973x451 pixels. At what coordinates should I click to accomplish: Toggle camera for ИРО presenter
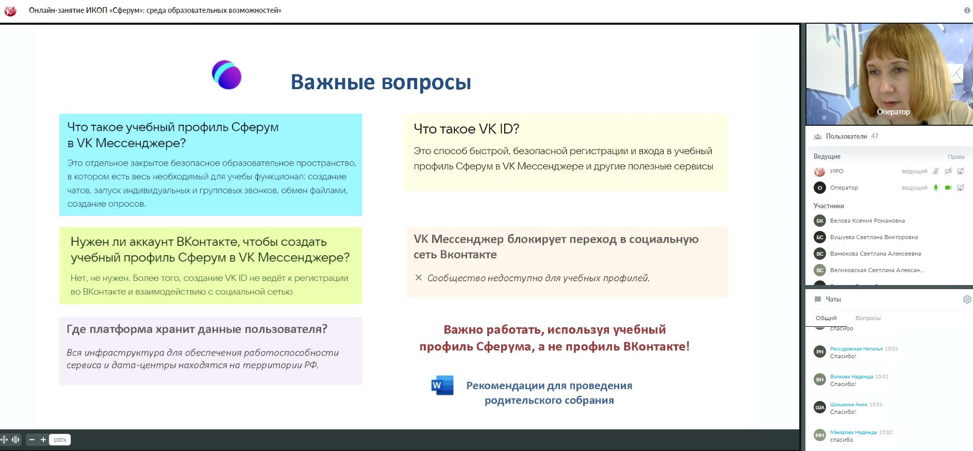pyautogui.click(x=948, y=171)
